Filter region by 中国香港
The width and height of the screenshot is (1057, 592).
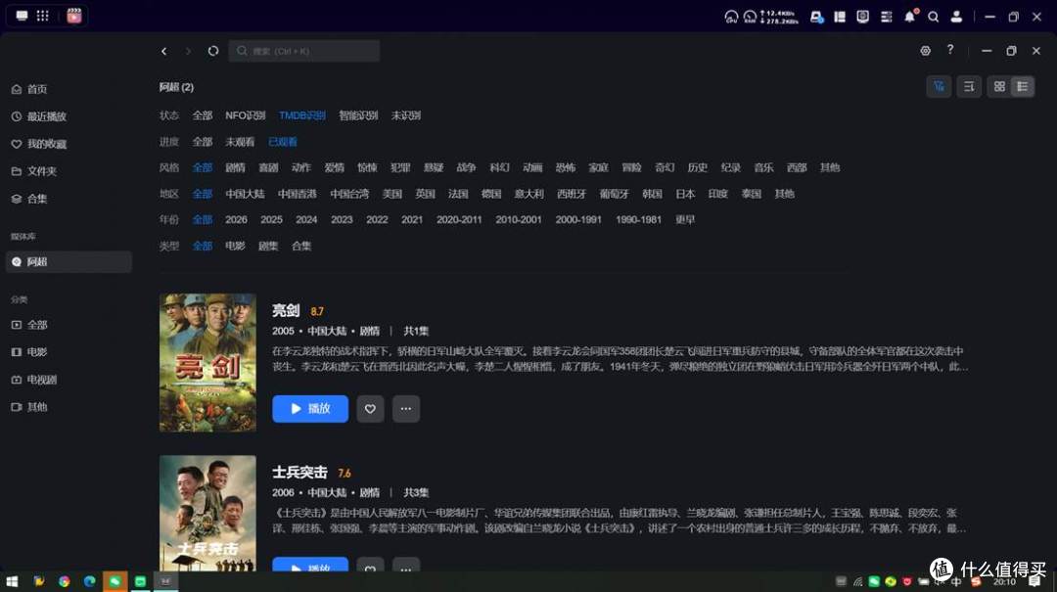coord(298,194)
